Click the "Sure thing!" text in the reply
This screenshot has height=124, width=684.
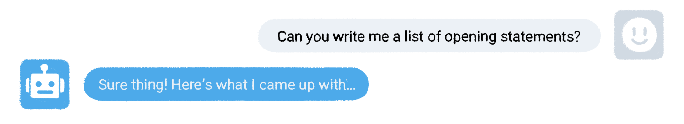pos(133,85)
